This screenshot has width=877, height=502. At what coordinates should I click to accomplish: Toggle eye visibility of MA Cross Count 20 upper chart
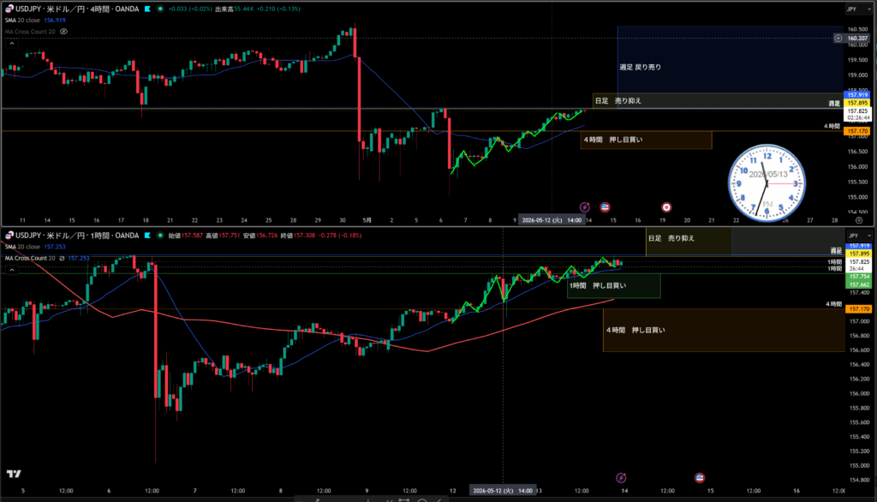(x=63, y=32)
